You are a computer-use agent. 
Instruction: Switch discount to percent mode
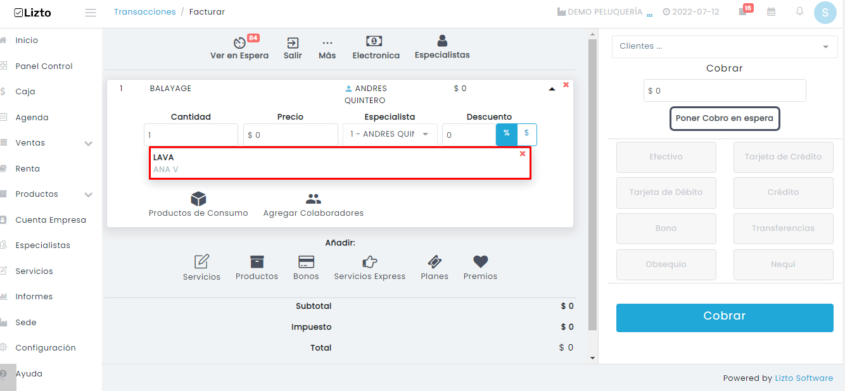tap(507, 134)
